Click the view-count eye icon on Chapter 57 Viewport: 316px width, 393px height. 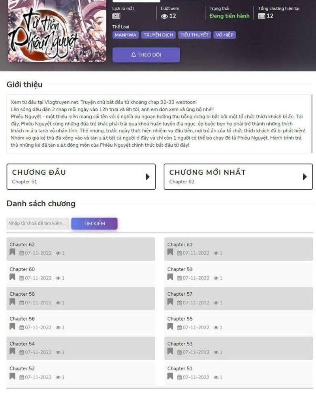pos(216,303)
